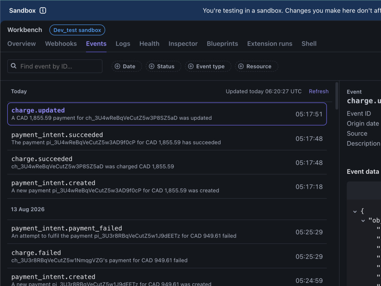Switch to the Overview tab
Viewport: 381px width, 286px height.
[x=22, y=43]
